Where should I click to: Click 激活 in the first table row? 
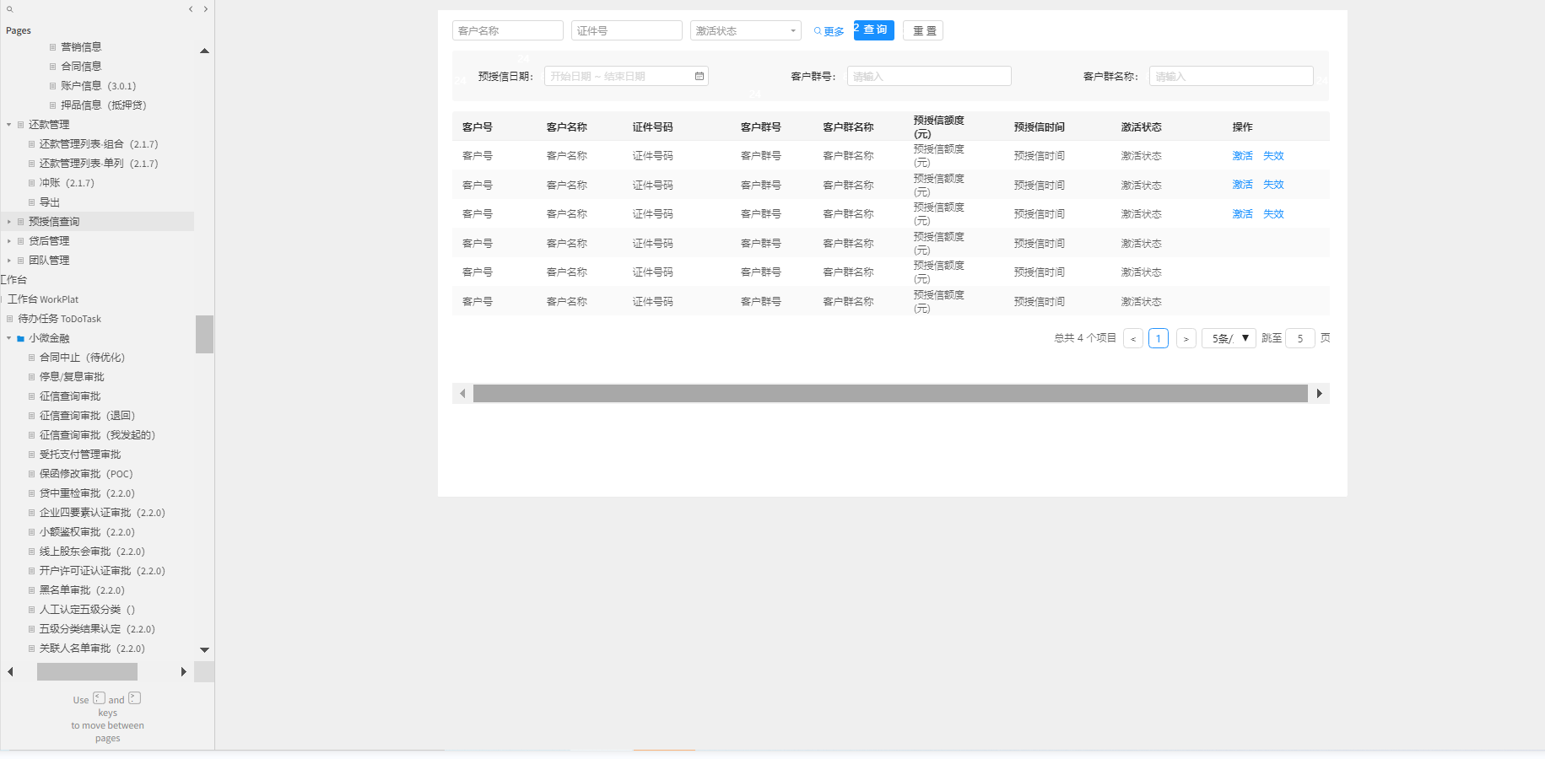pos(1242,156)
